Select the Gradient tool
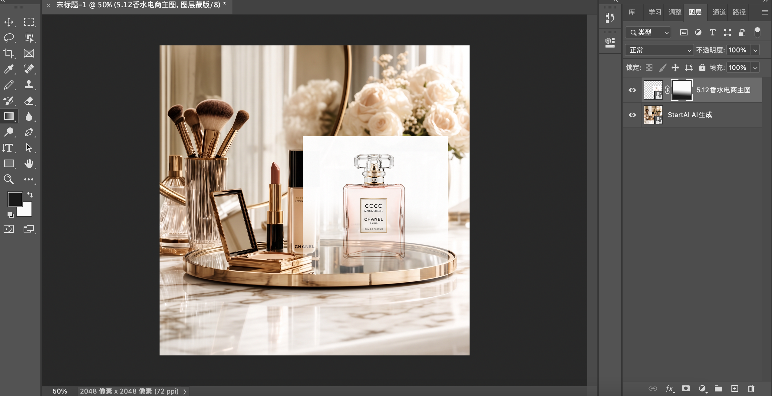The width and height of the screenshot is (772, 396). coord(9,116)
